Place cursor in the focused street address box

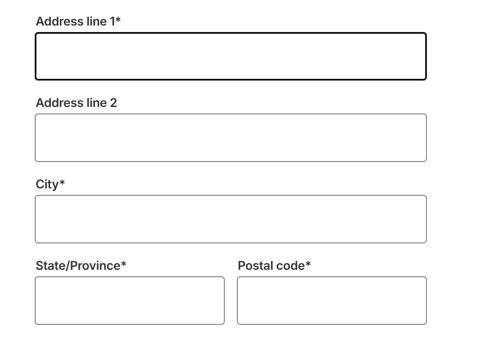pyautogui.click(x=230, y=56)
